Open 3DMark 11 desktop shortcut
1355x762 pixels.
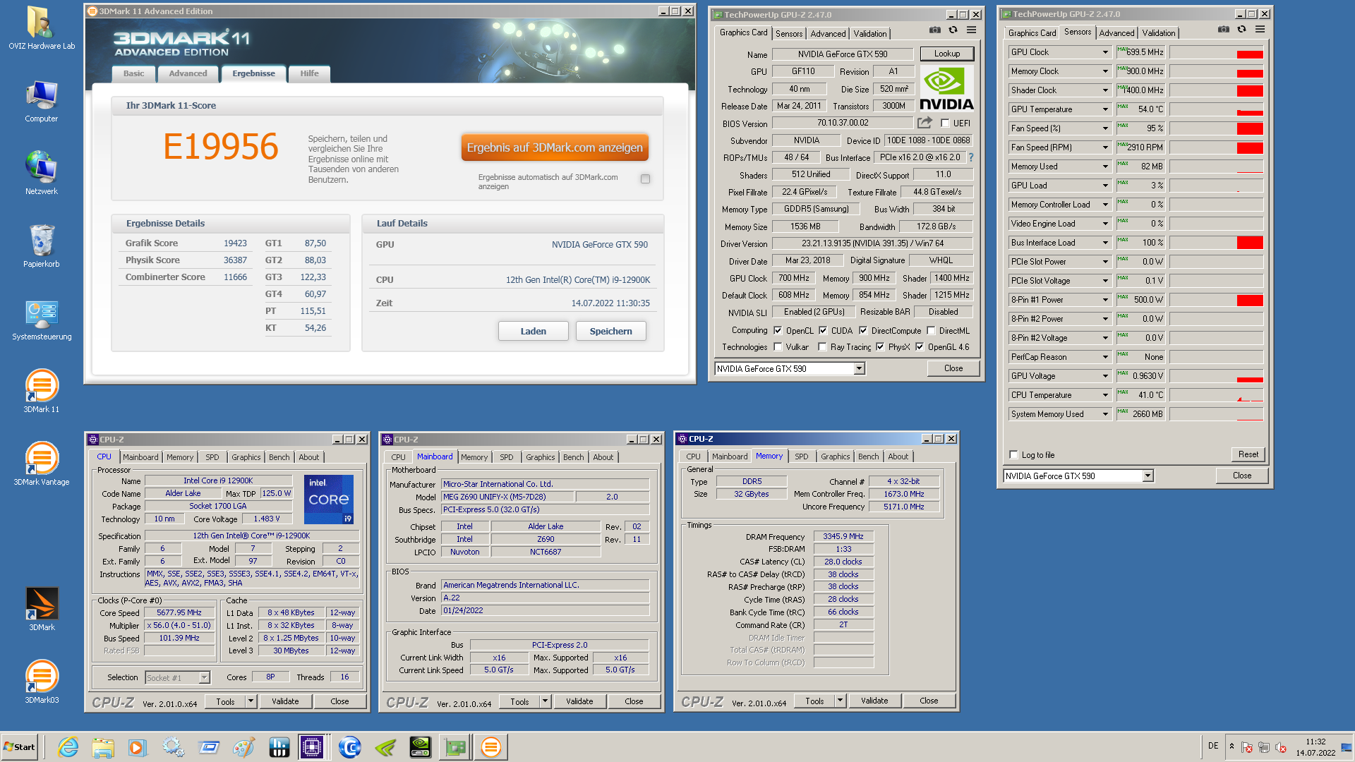pos(42,390)
